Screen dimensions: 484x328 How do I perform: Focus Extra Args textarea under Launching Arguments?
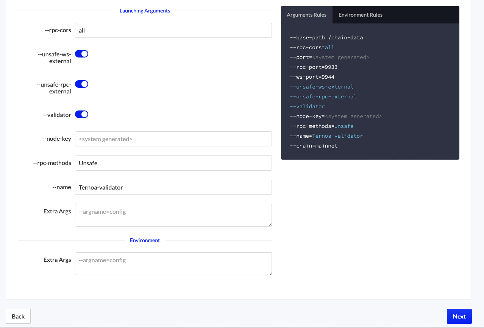coord(173,215)
